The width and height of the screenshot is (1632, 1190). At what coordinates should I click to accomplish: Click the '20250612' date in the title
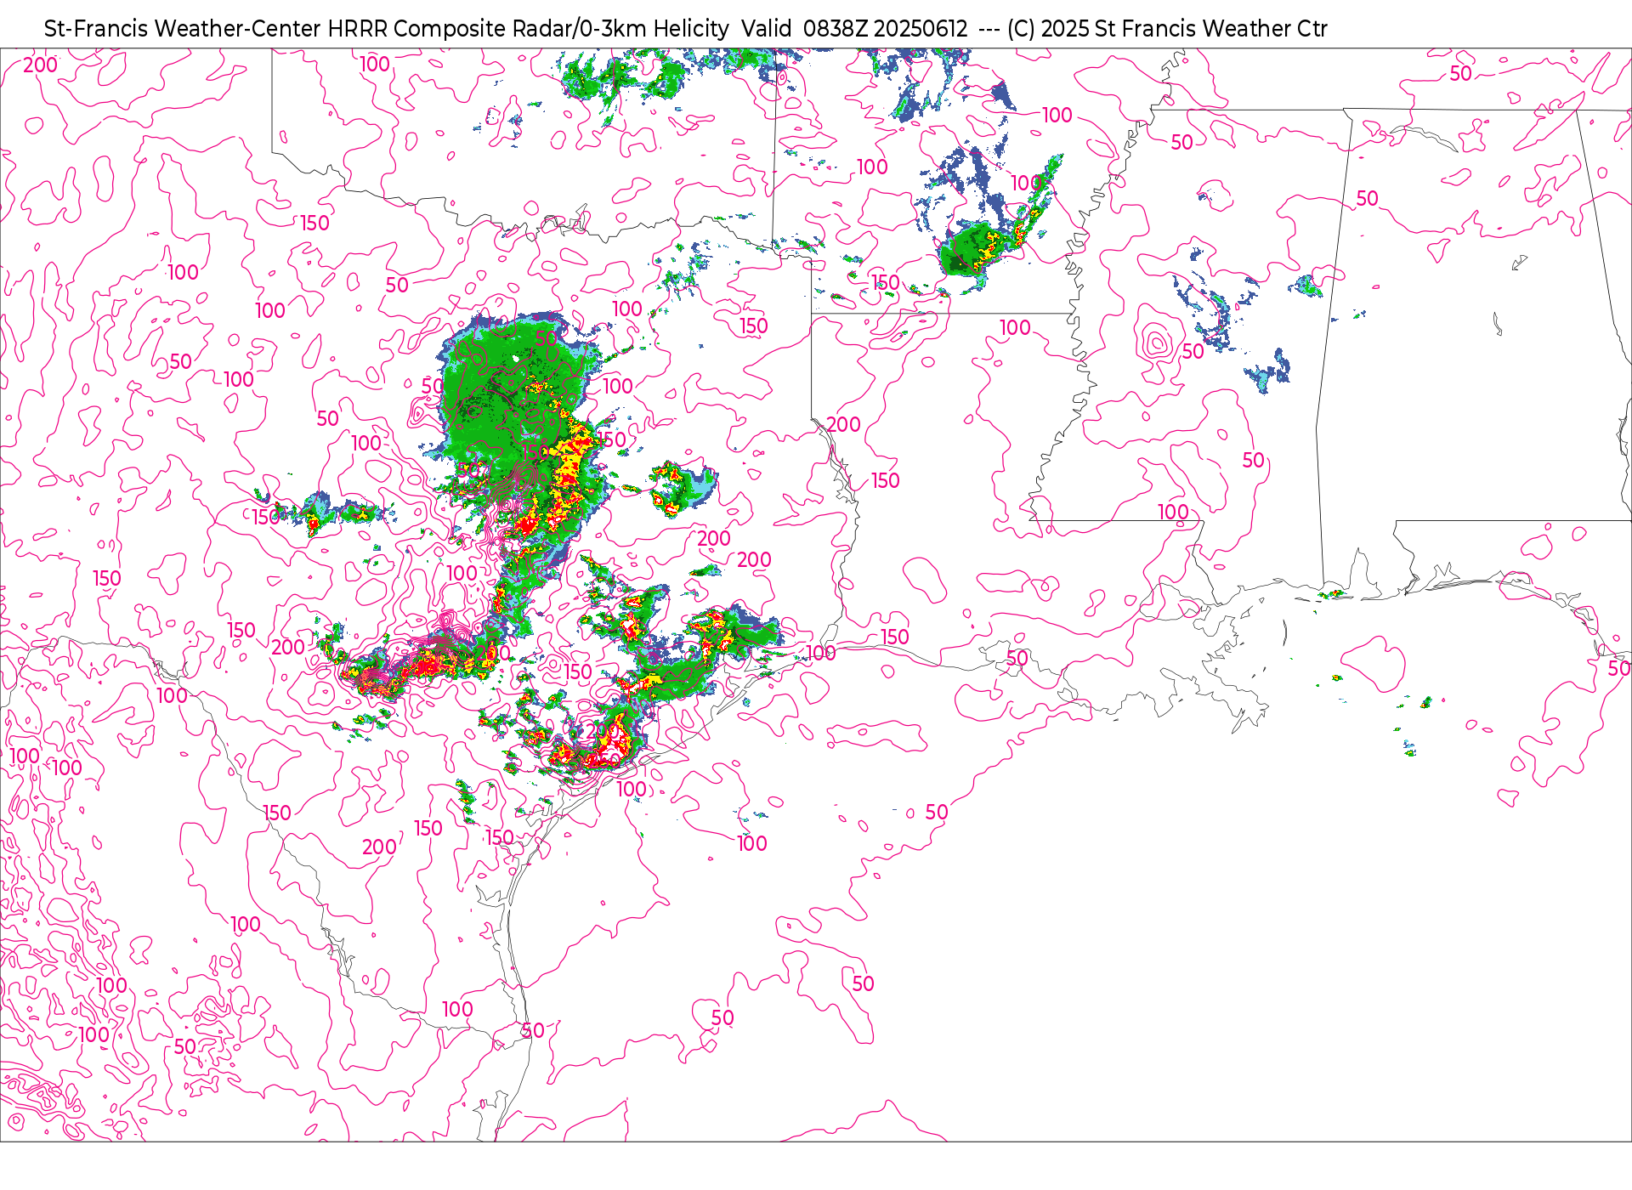[x=921, y=29]
